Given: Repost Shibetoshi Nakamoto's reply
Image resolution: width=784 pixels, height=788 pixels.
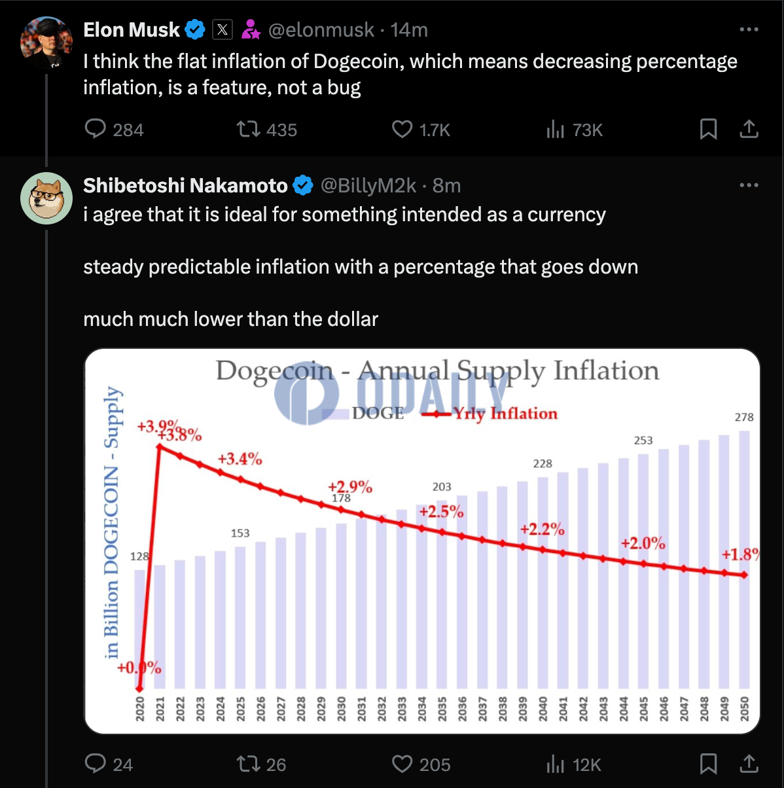Looking at the screenshot, I should [249, 763].
